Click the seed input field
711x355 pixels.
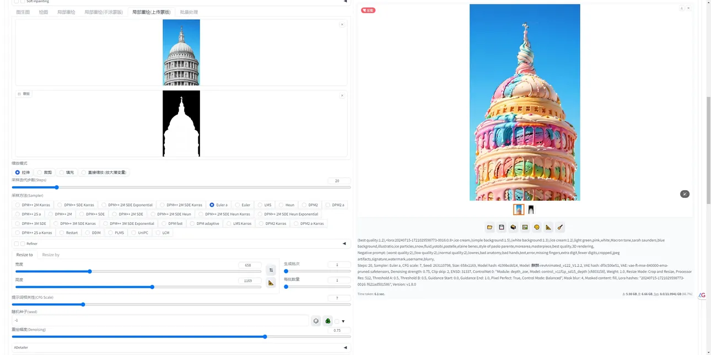click(160, 320)
